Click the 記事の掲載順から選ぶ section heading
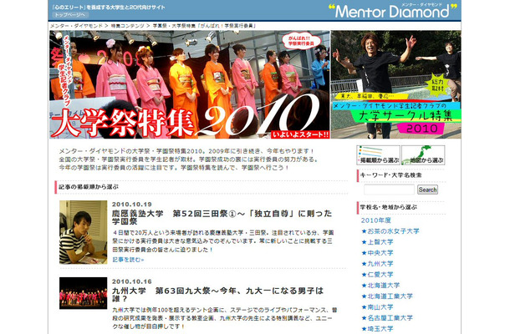 (89, 187)
